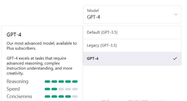Image resolution: width=187 pixels, height=101 pixels.
Task: Click the GPT-4 description paragraph
Action: point(39,66)
